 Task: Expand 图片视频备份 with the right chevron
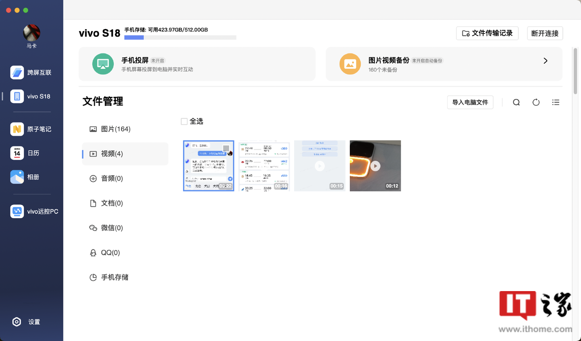point(545,61)
